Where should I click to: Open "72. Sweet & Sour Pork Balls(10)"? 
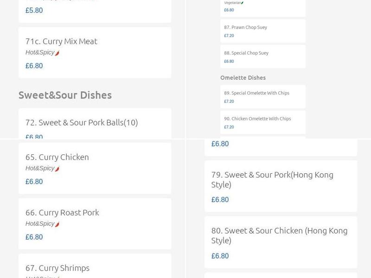pyautogui.click(x=81, y=122)
